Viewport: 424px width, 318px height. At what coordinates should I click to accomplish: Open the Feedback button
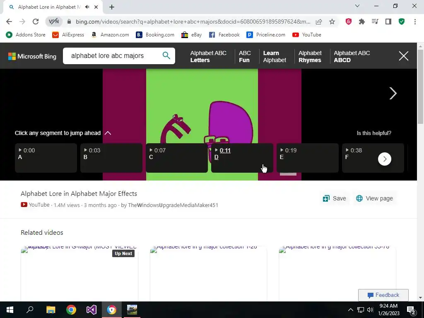pyautogui.click(x=383, y=295)
